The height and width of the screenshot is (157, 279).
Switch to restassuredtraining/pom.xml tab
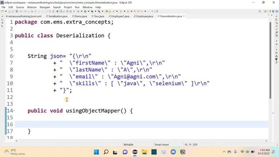[24, 16]
